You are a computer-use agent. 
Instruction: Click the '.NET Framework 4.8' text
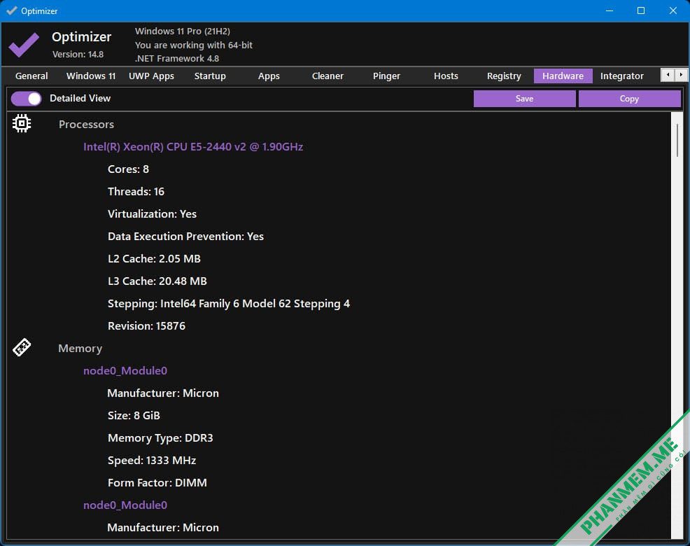pos(177,58)
